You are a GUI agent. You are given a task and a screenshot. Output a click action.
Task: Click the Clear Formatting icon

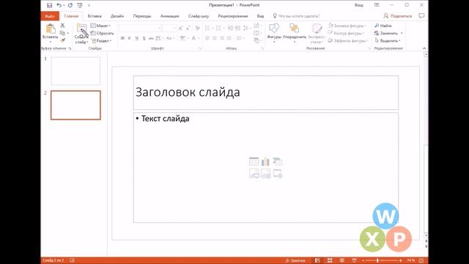pyautogui.click(x=197, y=28)
